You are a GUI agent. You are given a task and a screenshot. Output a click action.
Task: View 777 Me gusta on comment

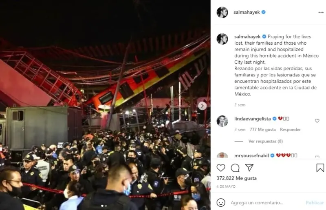point(262,130)
